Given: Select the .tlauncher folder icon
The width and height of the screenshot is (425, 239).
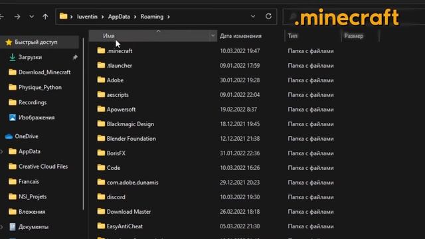Looking at the screenshot, I should (101, 65).
